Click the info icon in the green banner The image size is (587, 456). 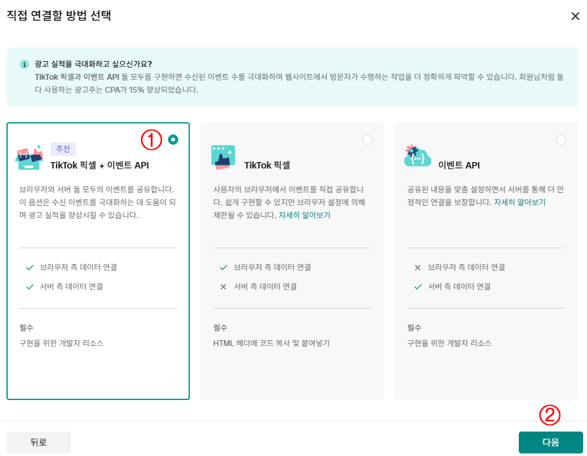[x=24, y=64]
